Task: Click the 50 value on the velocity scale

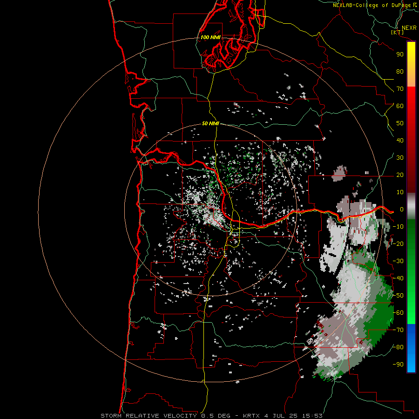Action: click(x=400, y=123)
